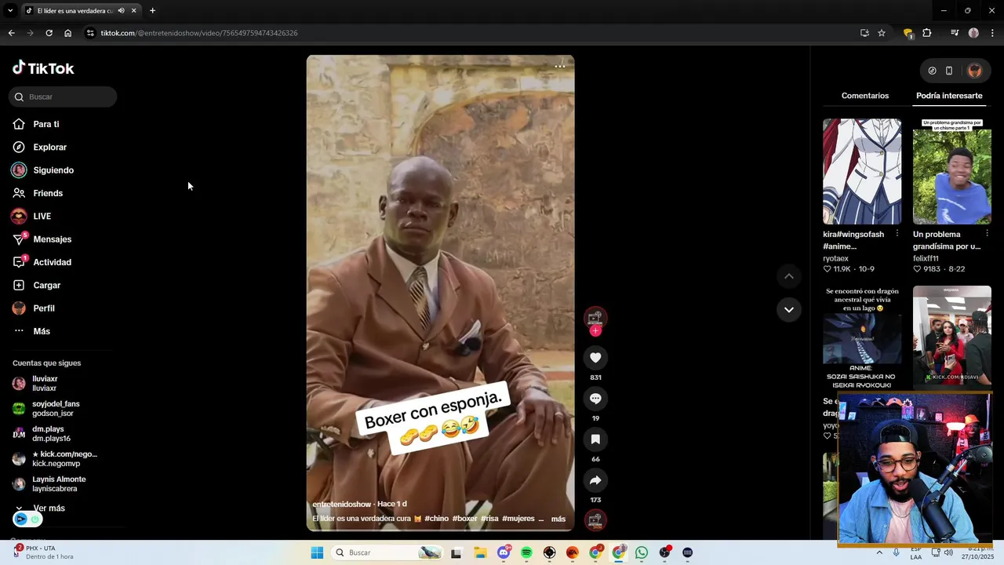Open TikTok profile avatar in top pill

[975, 71]
